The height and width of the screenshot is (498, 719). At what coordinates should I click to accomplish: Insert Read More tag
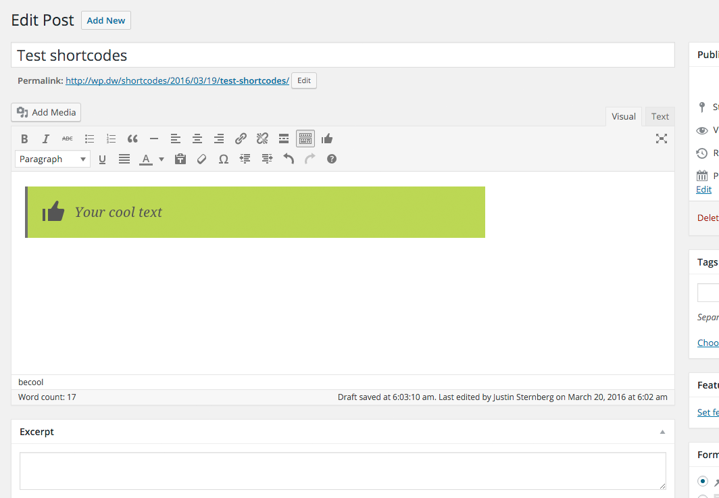pos(284,139)
